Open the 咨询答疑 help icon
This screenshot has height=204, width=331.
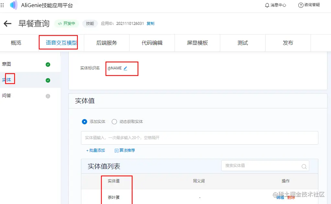coord(301,5)
